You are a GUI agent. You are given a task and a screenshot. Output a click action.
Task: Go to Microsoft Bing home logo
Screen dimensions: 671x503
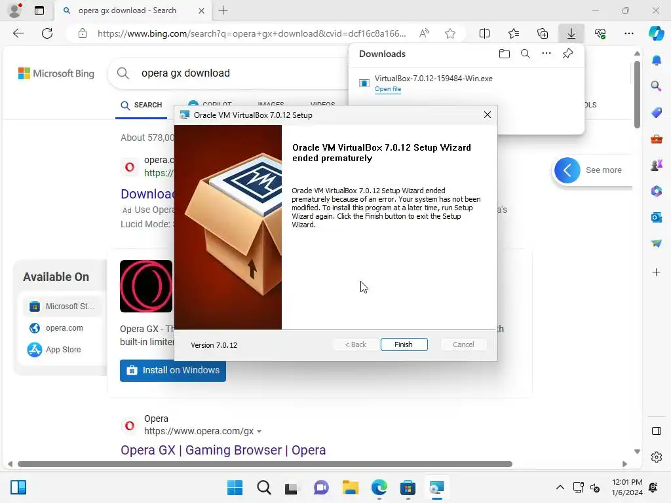56,73
